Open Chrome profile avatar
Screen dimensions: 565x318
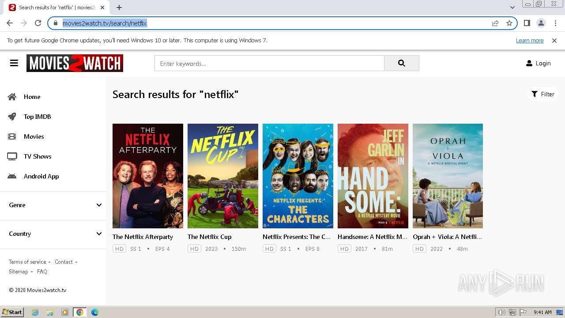click(541, 23)
